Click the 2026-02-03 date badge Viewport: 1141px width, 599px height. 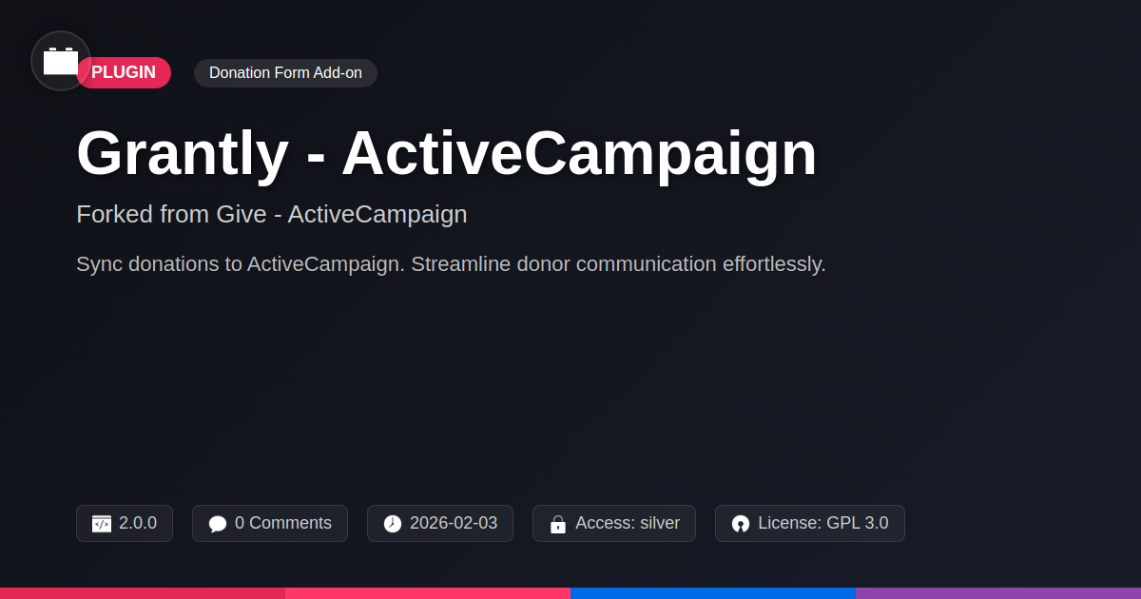click(x=440, y=524)
